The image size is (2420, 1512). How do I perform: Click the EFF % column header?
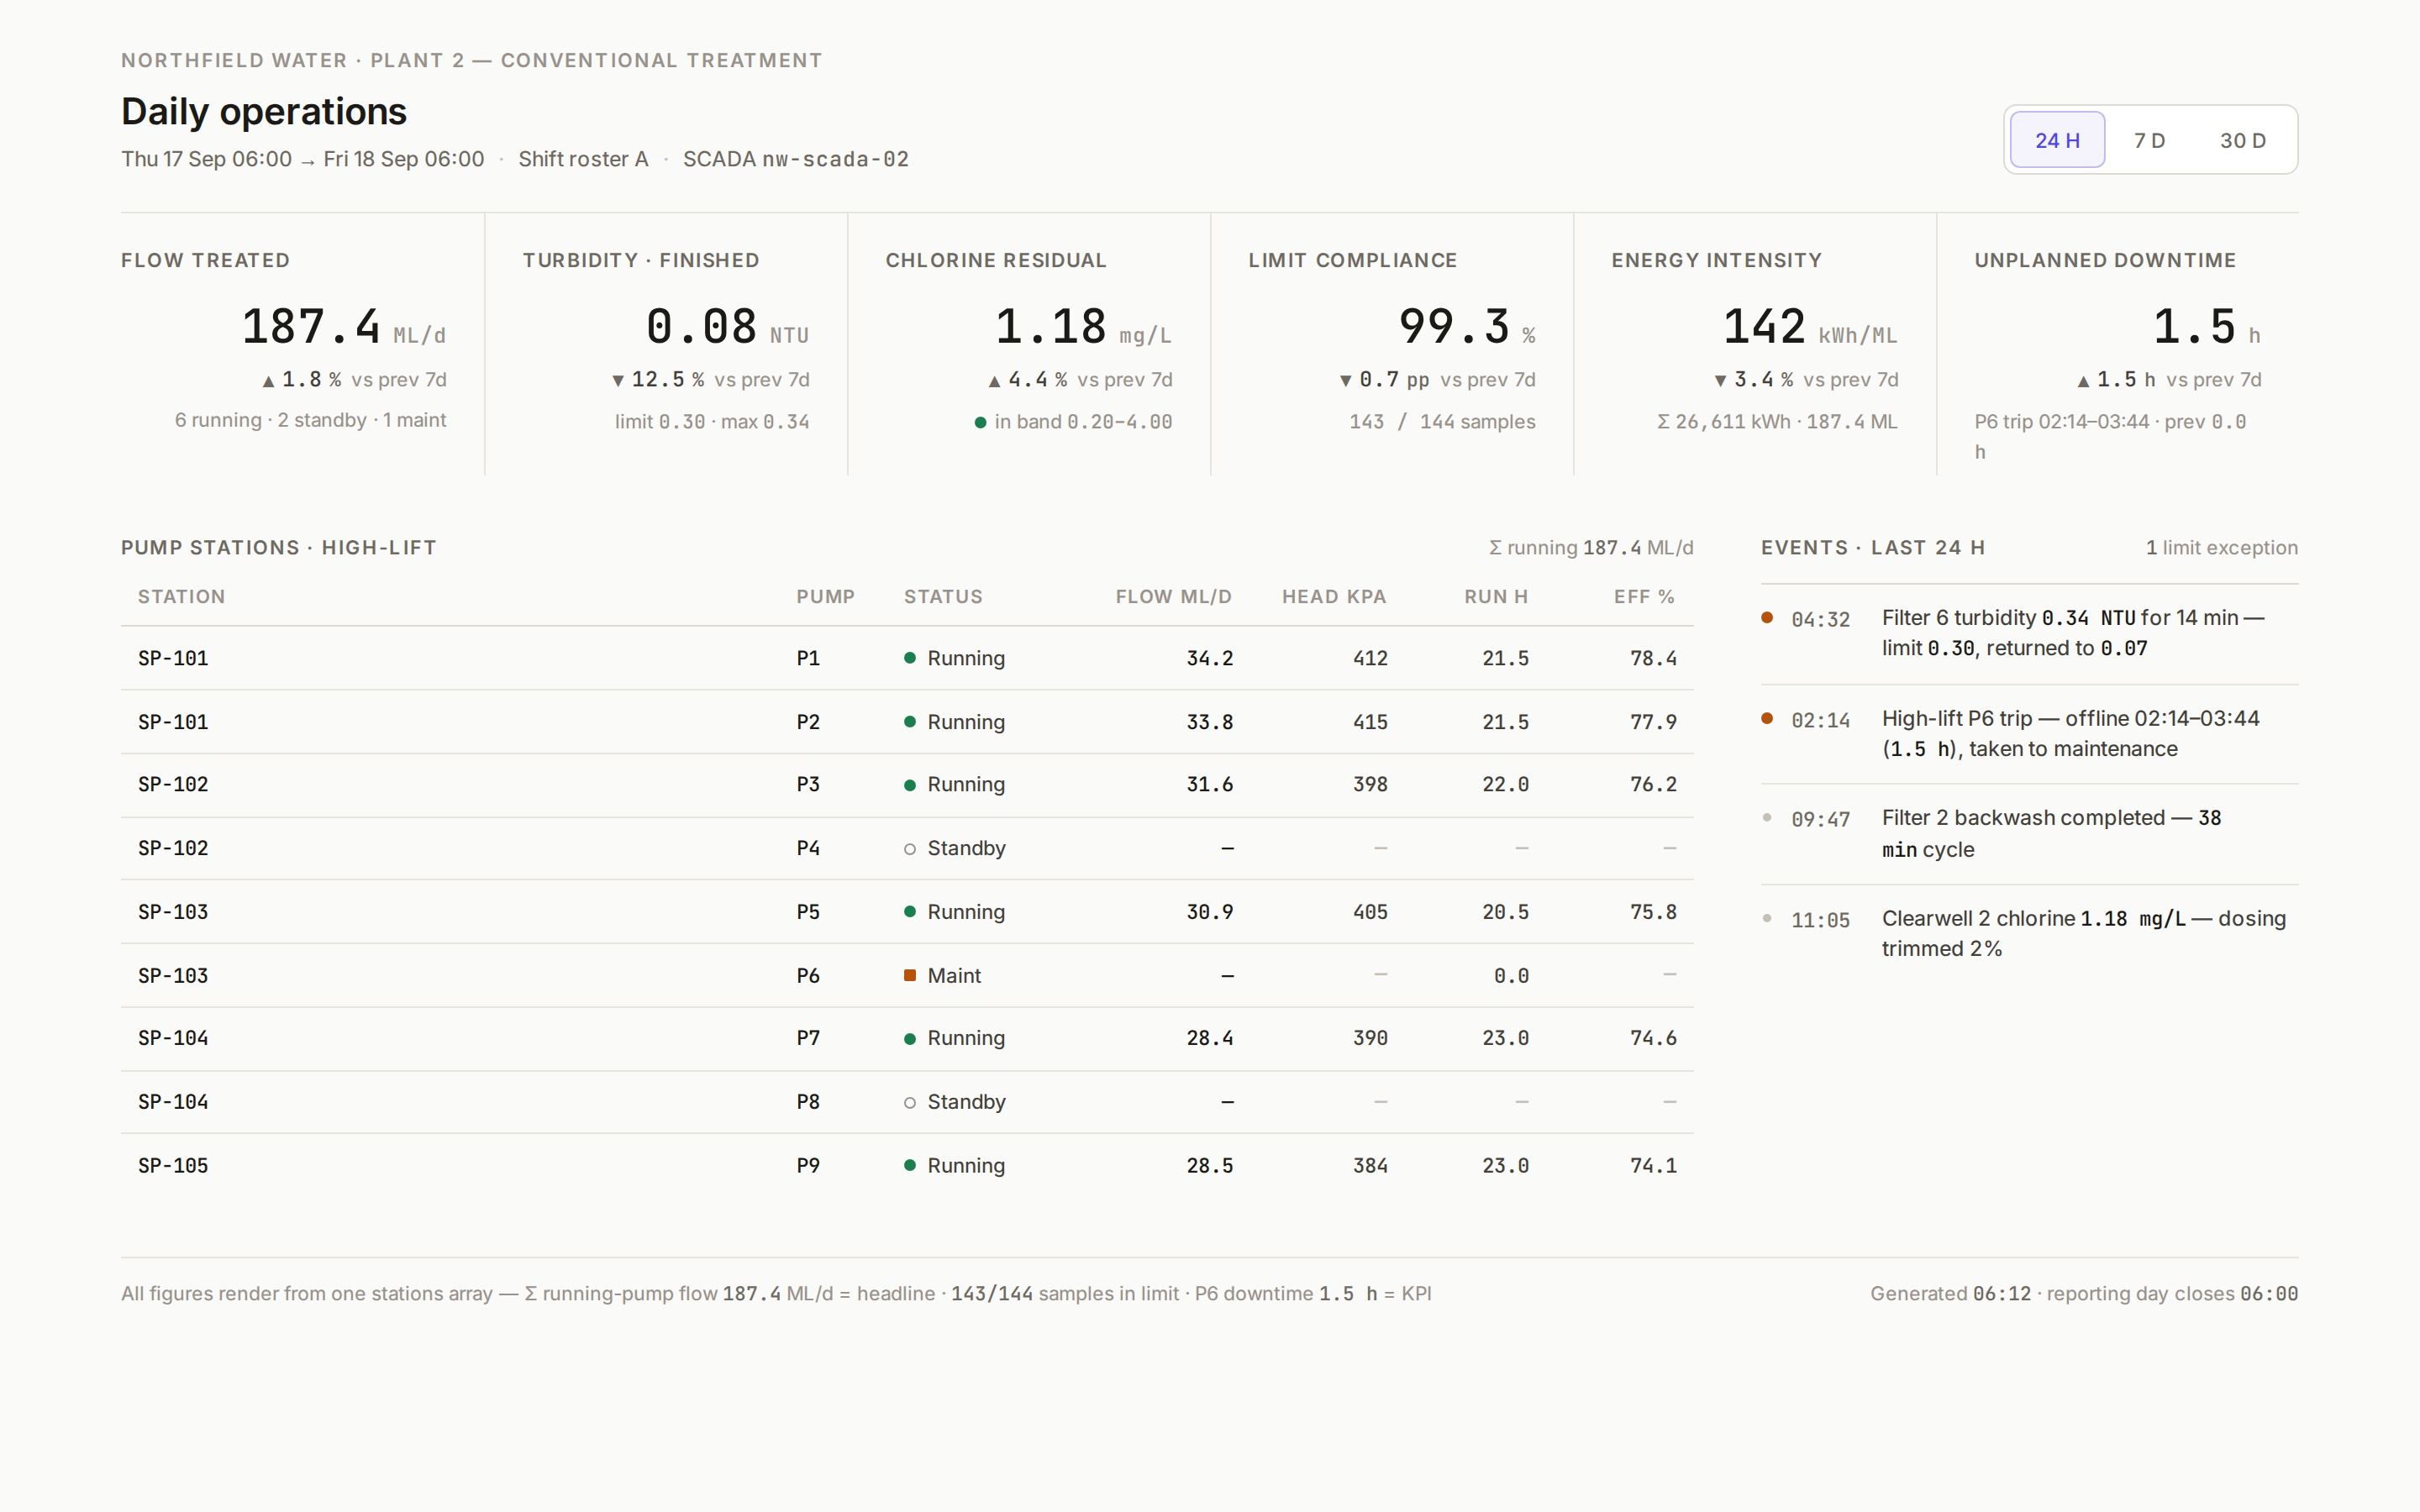coord(1644,597)
